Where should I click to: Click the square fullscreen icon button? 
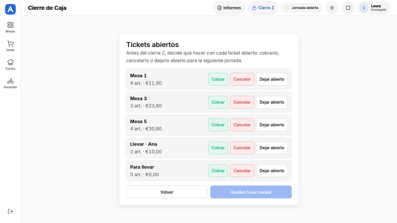point(348,8)
